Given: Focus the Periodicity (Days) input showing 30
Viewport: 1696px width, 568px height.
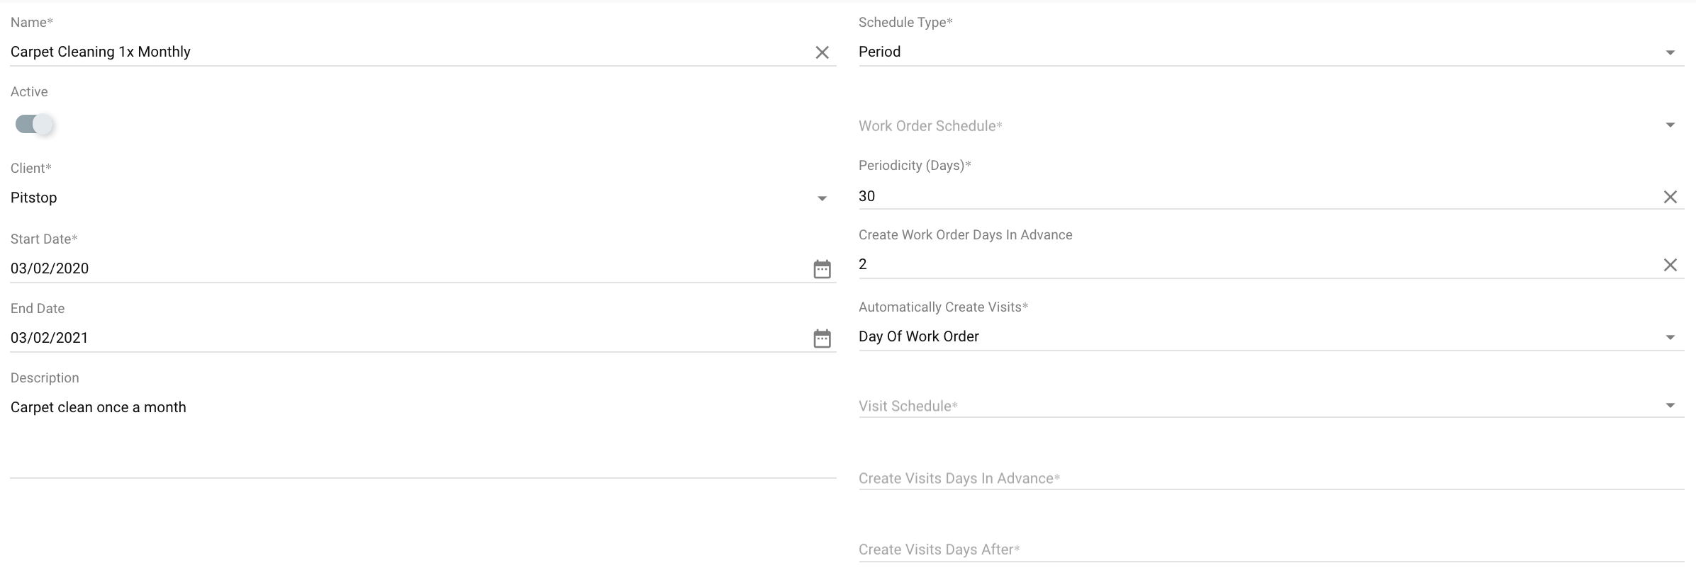Looking at the screenshot, I should [x=1259, y=196].
